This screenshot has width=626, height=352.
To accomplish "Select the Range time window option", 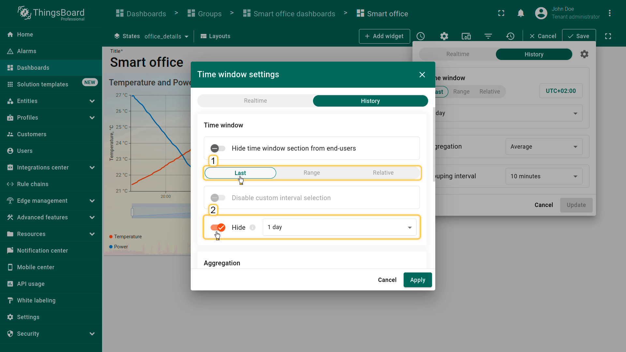I will coord(311,173).
